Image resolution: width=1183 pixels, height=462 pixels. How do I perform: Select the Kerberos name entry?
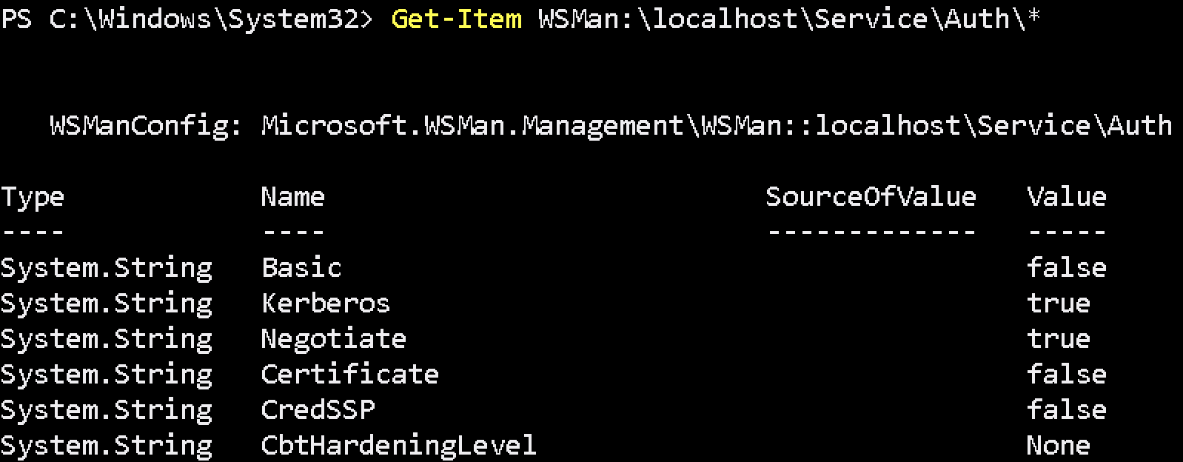[x=325, y=303]
